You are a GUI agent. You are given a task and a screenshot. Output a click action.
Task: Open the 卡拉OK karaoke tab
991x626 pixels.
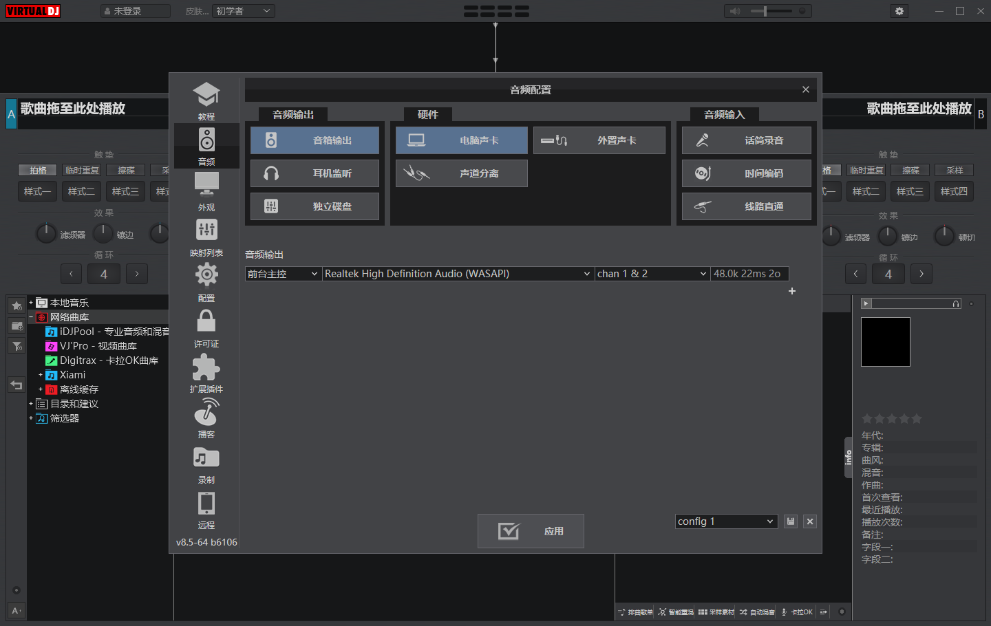coord(797,612)
